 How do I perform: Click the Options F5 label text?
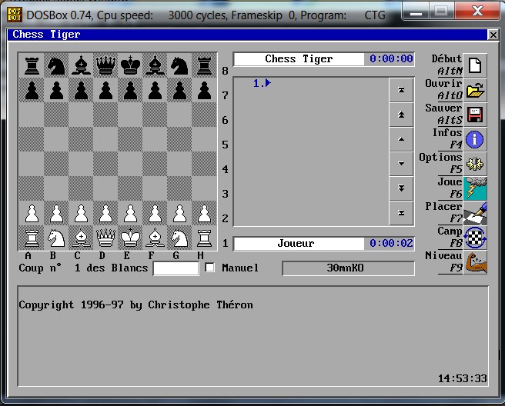(440, 163)
